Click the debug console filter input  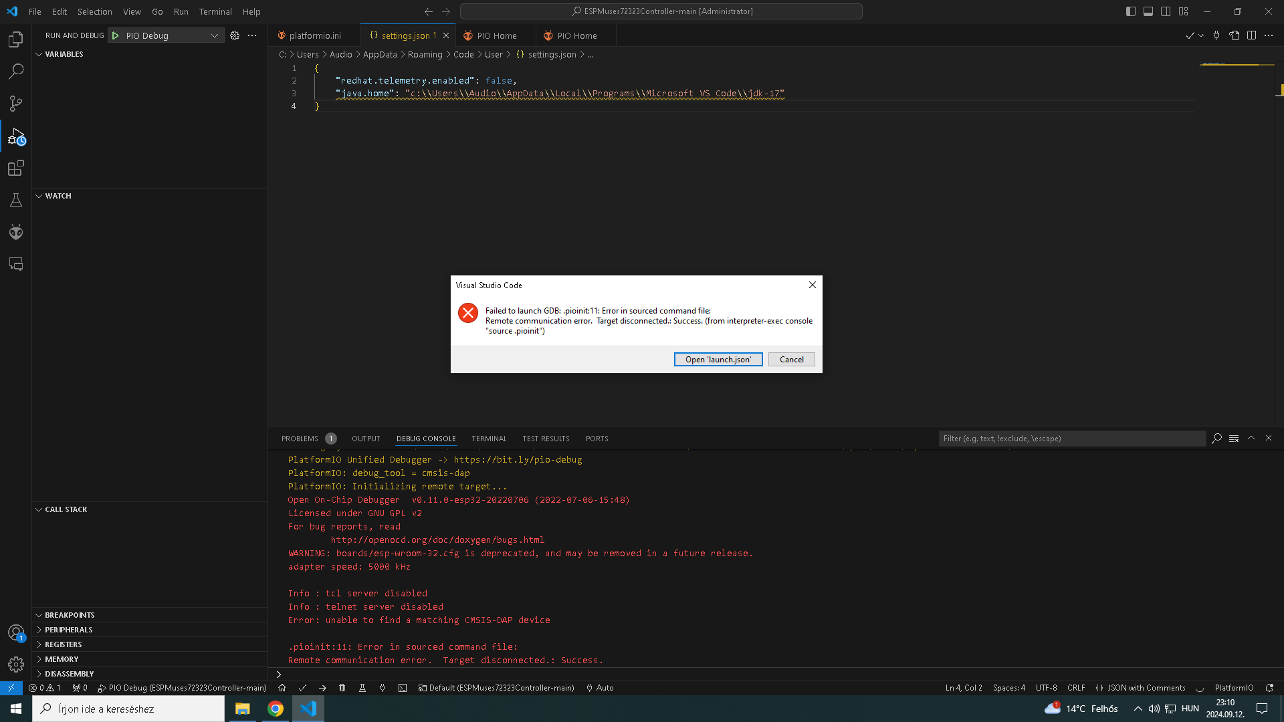(1072, 439)
